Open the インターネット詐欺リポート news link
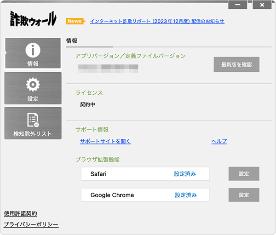 coord(157,21)
